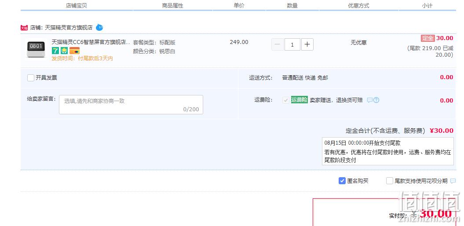Image resolution: width=464 pixels, height=226 pixels.
Task: Open the freight insurance question-mark help icon
Action: (376, 100)
